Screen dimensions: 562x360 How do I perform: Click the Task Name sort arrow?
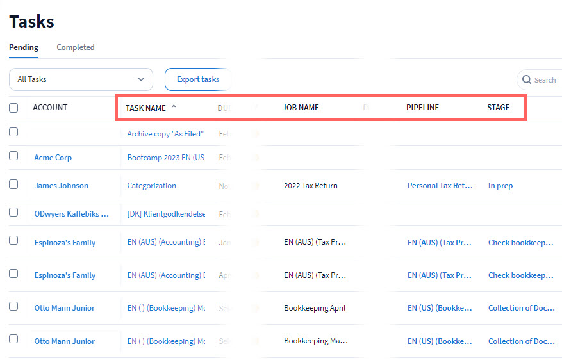pos(174,108)
